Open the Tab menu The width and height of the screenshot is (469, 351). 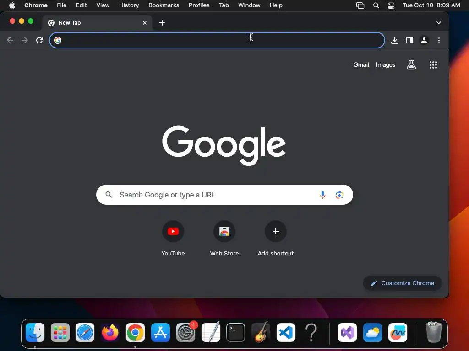[224, 5]
